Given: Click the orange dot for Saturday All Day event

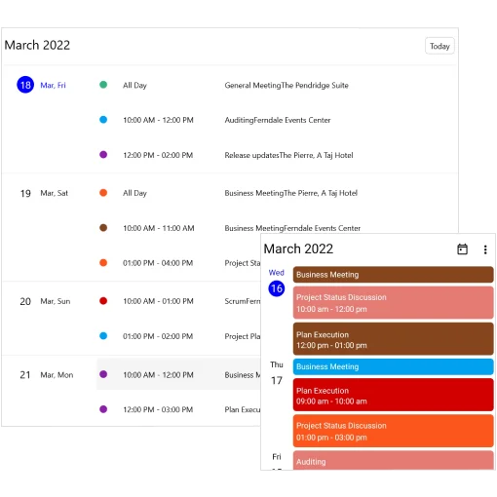Looking at the screenshot, I should [x=103, y=193].
